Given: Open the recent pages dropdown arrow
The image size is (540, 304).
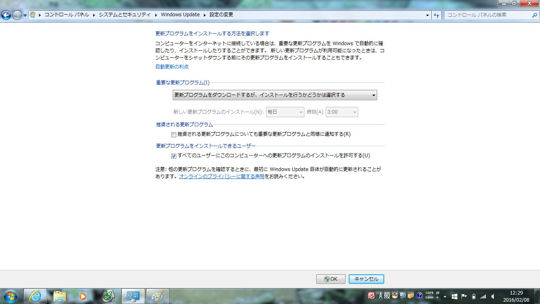Looking at the screenshot, I should (25, 15).
